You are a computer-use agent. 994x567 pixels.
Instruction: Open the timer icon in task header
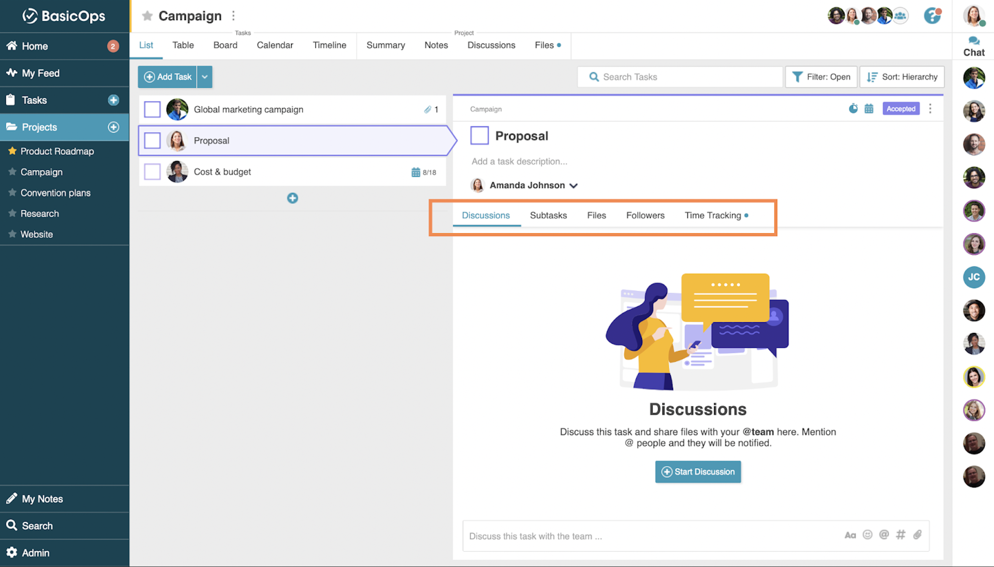(853, 109)
